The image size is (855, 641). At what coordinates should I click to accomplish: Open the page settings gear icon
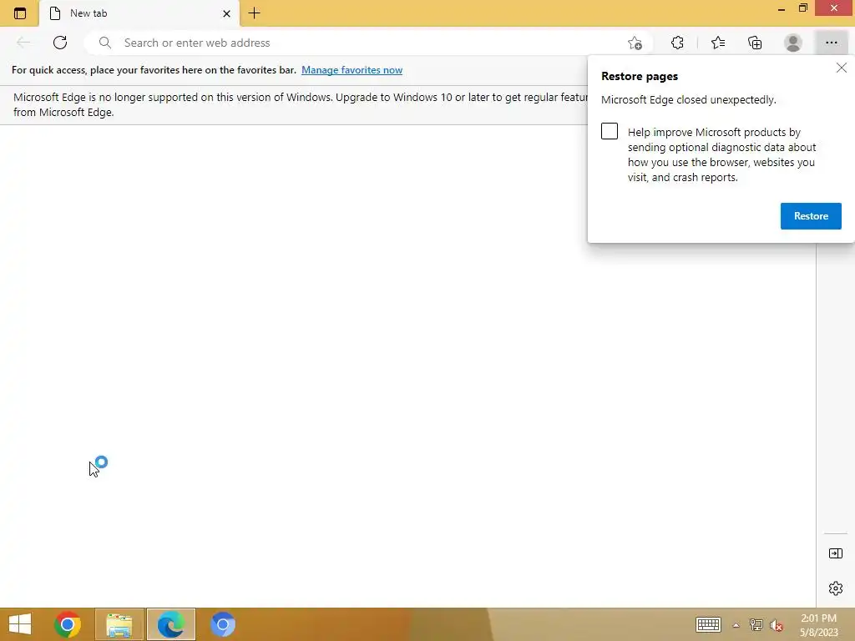pos(835,588)
